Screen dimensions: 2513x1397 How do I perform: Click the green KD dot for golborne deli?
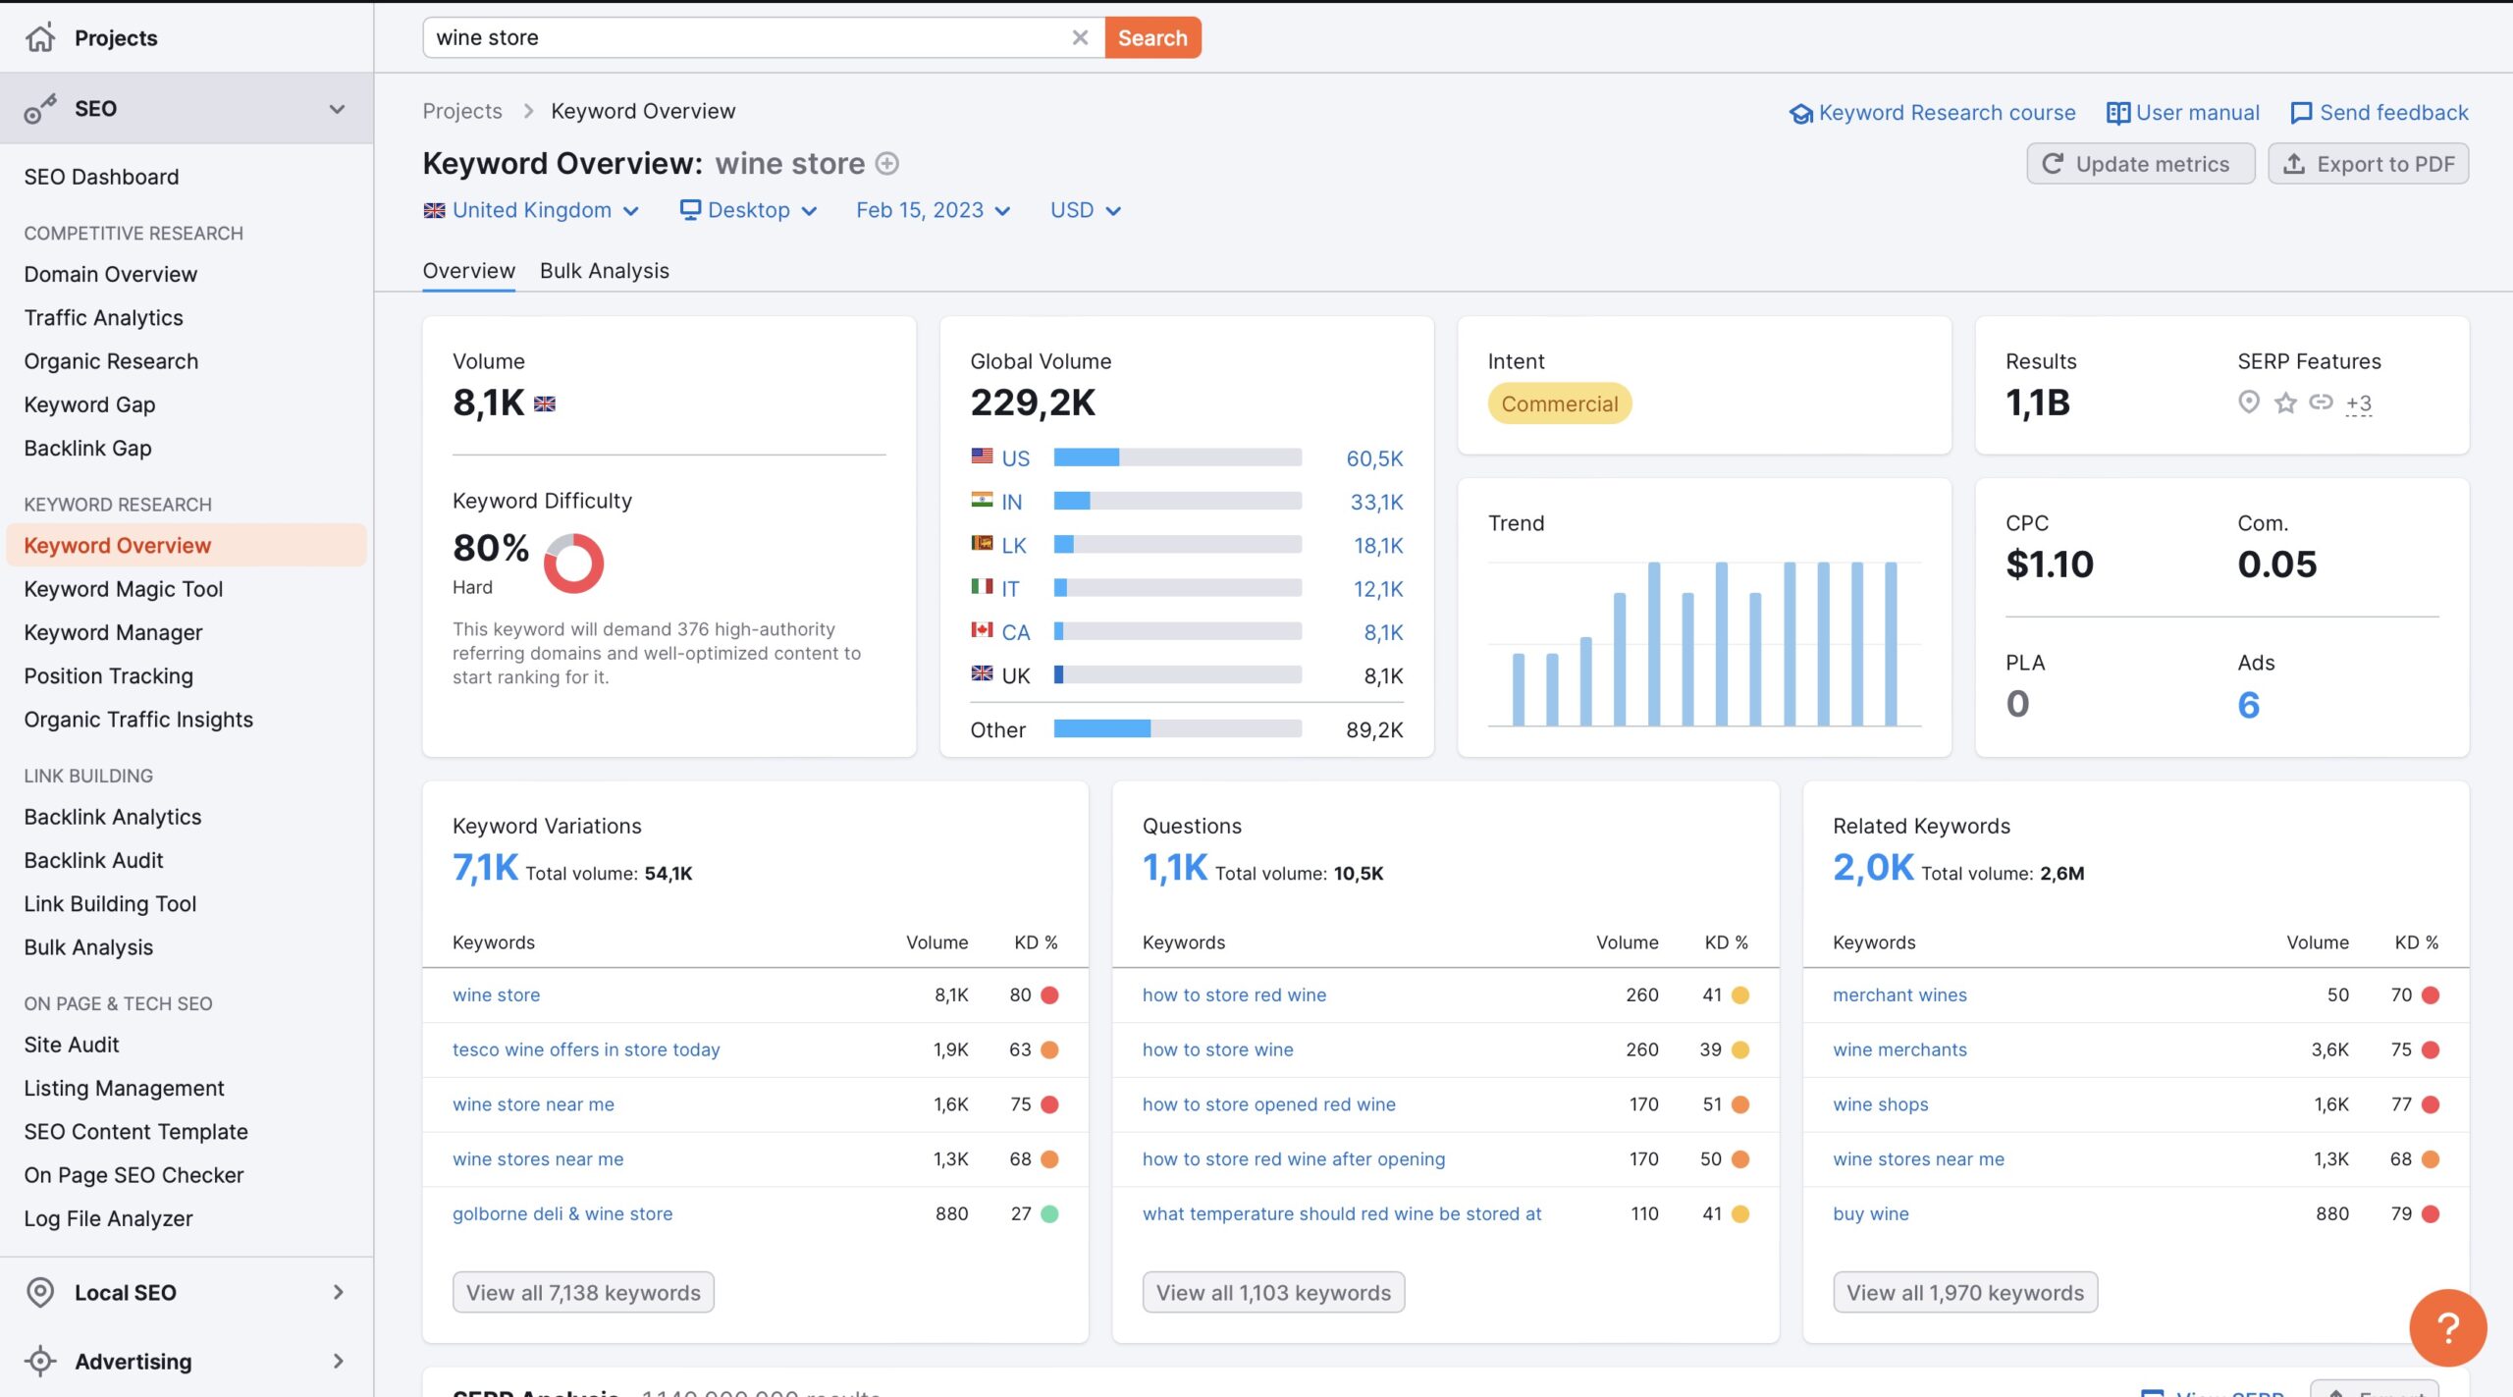1049,1214
